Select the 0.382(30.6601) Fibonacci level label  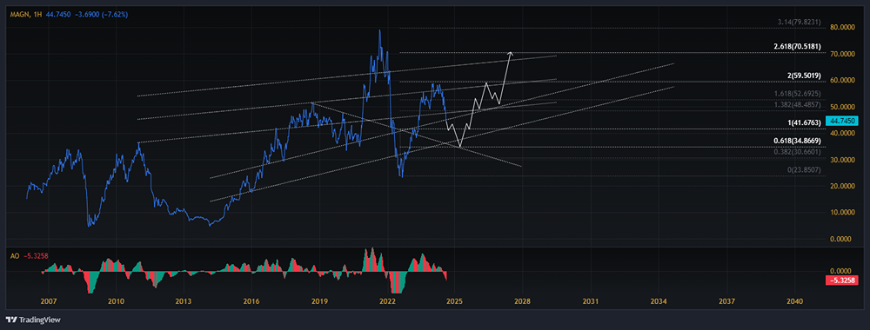pyautogui.click(x=797, y=151)
